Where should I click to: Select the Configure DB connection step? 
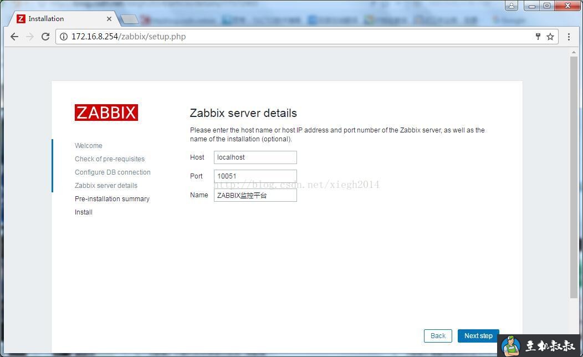[112, 172]
